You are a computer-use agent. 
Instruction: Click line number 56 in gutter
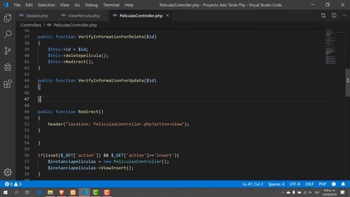(x=27, y=155)
